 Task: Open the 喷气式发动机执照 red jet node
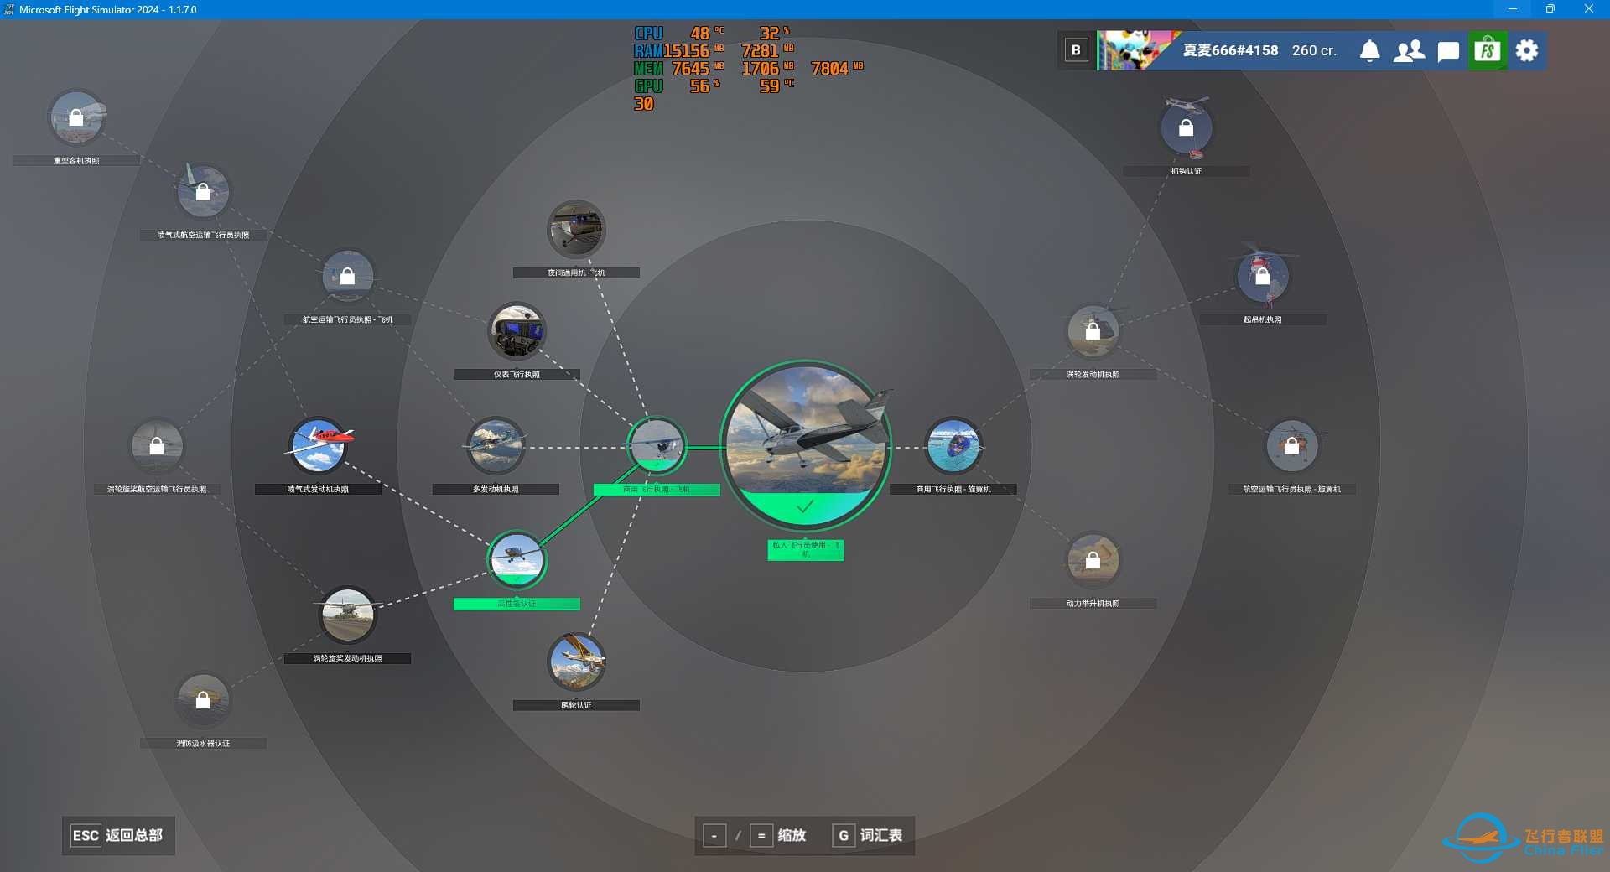tap(318, 446)
